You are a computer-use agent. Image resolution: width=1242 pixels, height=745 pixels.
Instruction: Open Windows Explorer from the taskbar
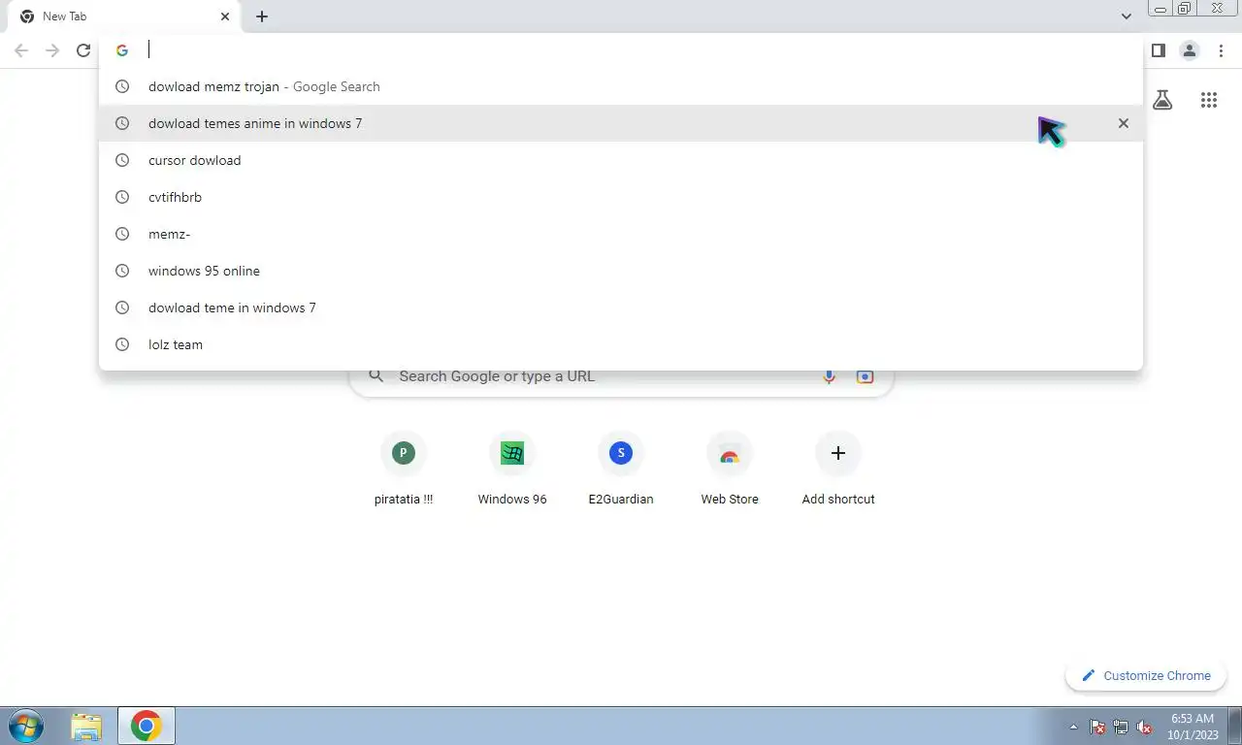point(86,727)
